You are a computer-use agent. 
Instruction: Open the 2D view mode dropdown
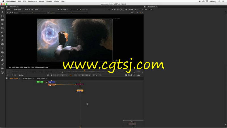pyautogui.click(x=134, y=13)
